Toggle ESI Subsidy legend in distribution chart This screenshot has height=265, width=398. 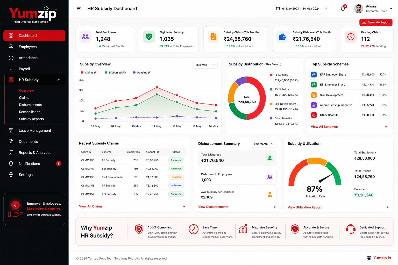[x=279, y=89]
